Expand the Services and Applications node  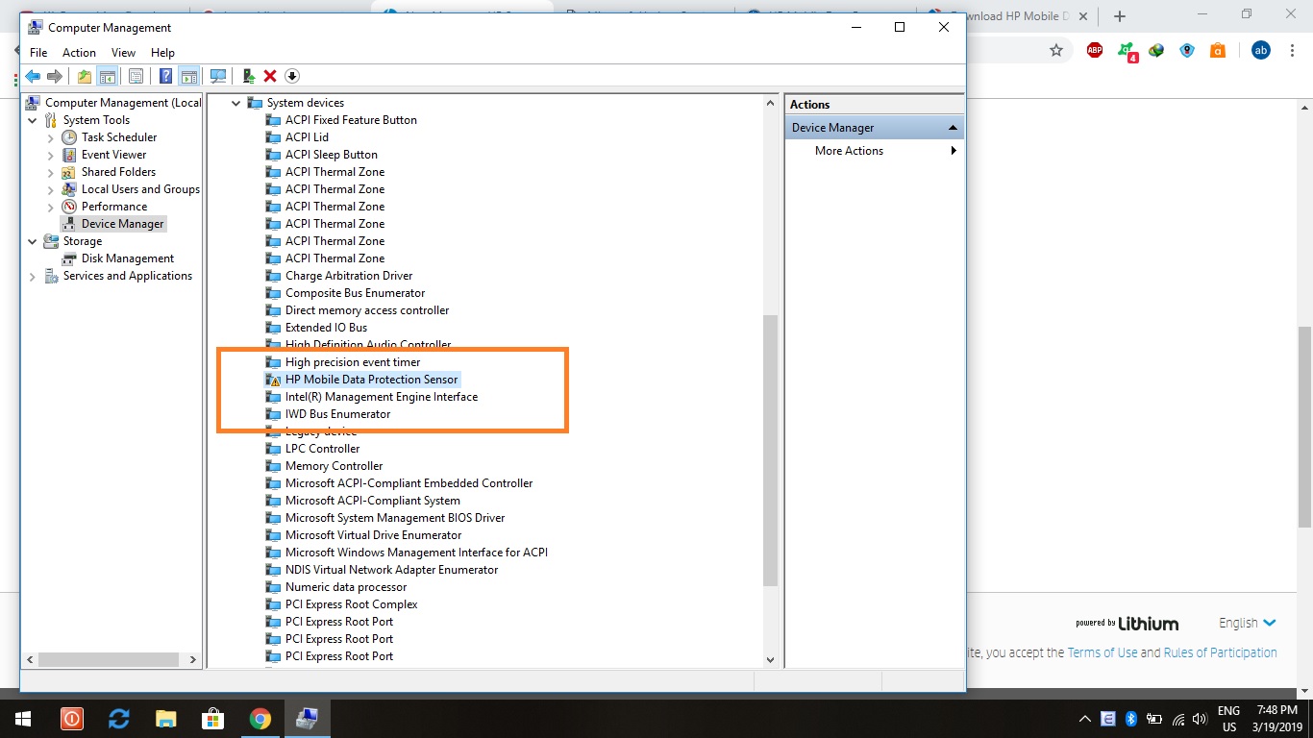[33, 276]
